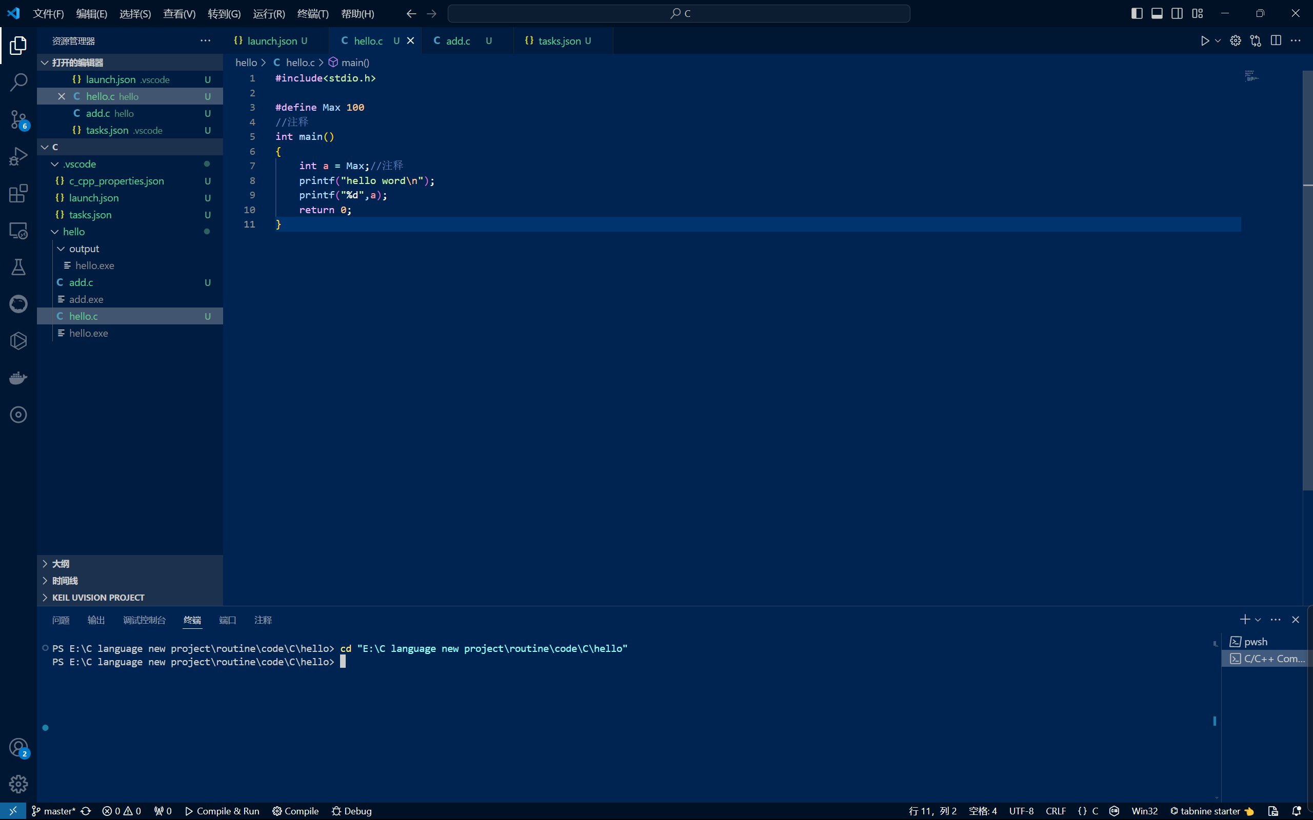Viewport: 1313px width, 820px height.
Task: Open add.exe in file tree
Action: 130,299
